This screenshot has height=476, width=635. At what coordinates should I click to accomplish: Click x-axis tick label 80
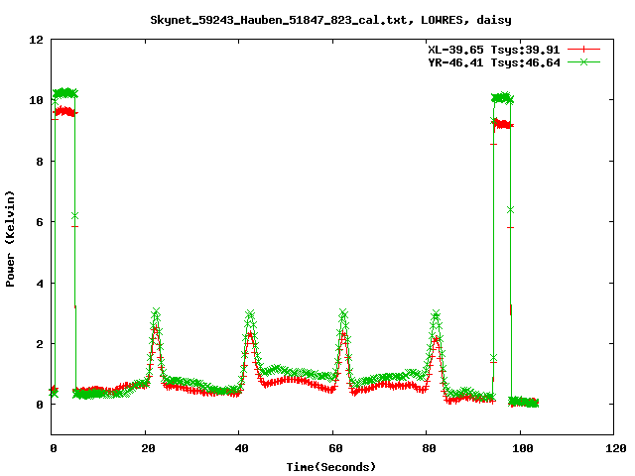(x=430, y=448)
